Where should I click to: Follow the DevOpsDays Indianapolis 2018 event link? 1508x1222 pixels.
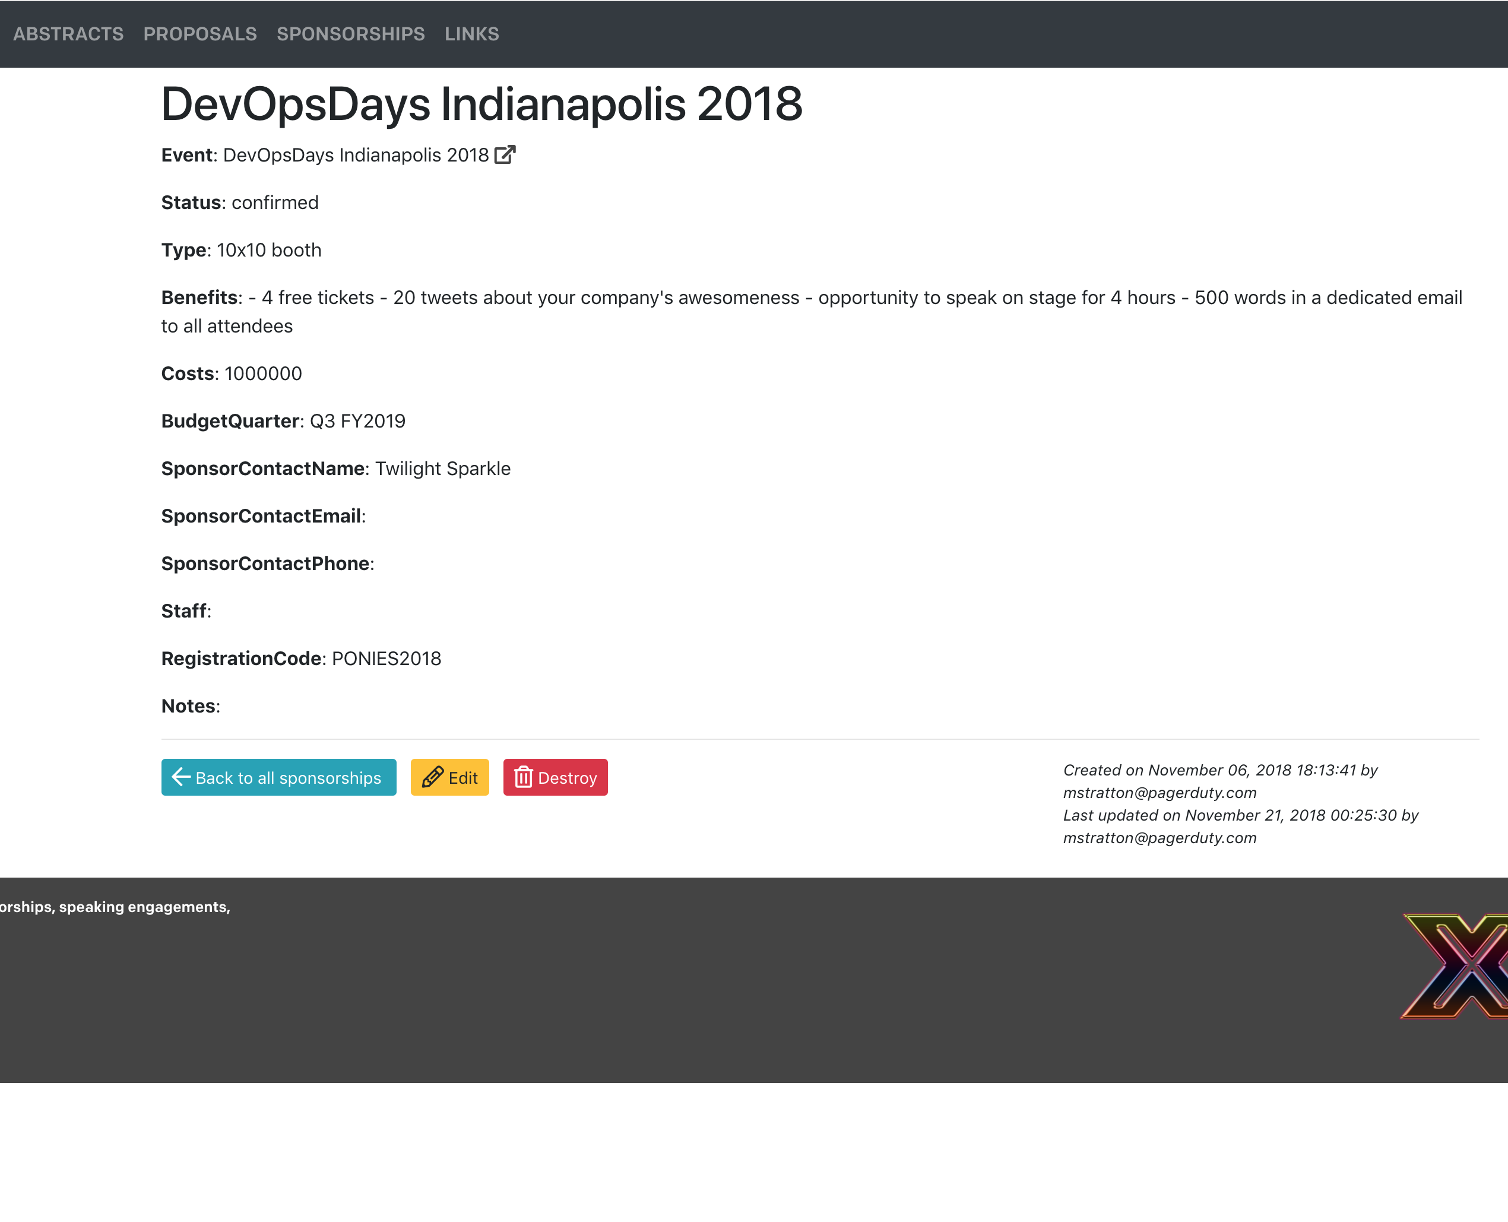[356, 155]
